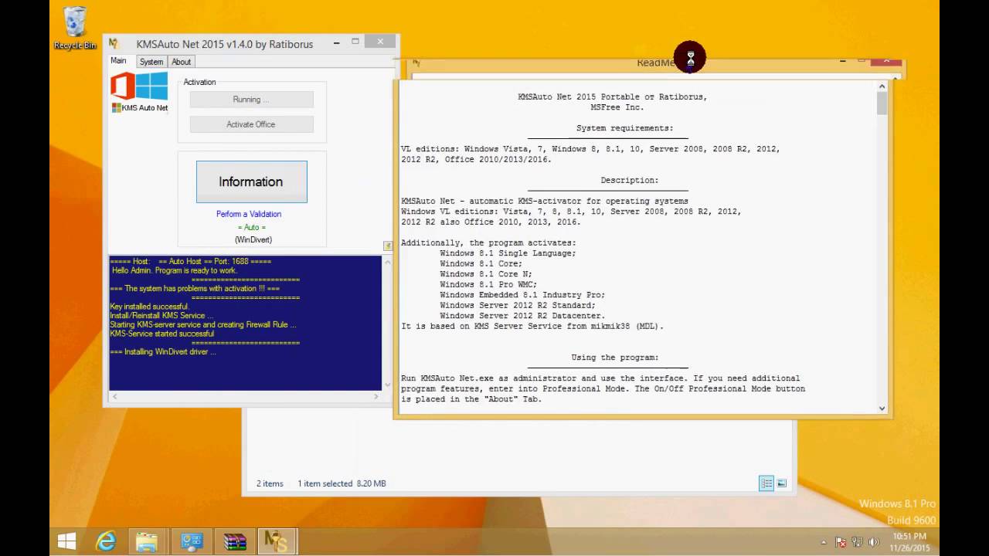
Task: Click small icon above the blue console log
Action: [388, 246]
